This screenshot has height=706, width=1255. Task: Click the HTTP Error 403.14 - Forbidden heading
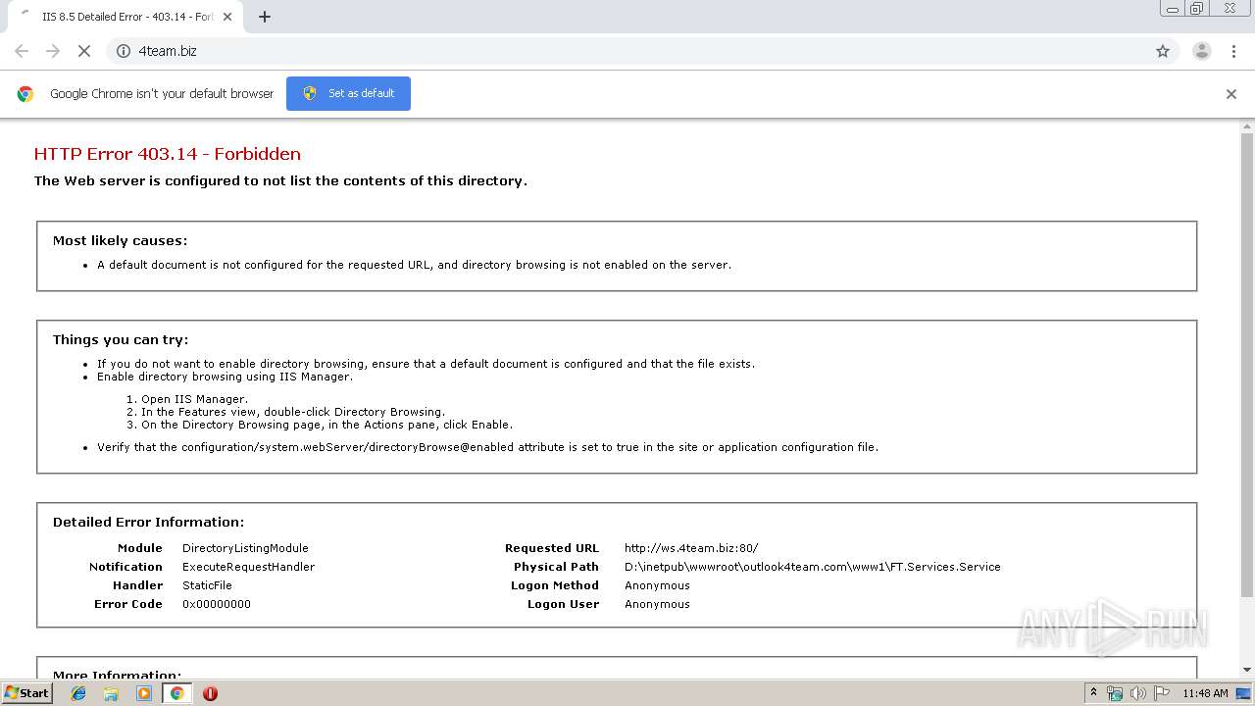[168, 154]
